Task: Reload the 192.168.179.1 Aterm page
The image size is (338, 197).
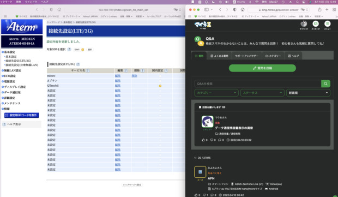Action: [180, 10]
